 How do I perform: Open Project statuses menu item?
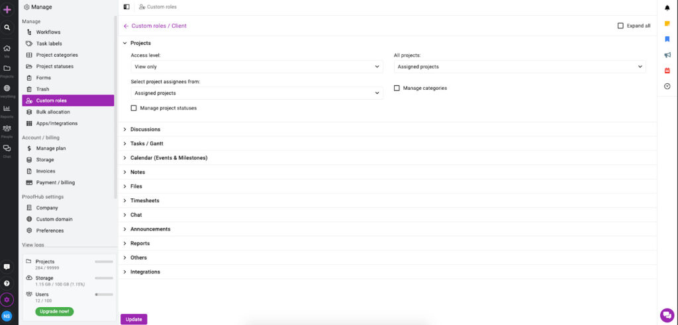tap(68, 67)
